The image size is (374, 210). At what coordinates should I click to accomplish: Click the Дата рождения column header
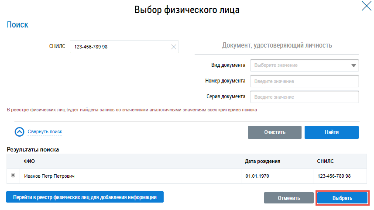coord(262,161)
